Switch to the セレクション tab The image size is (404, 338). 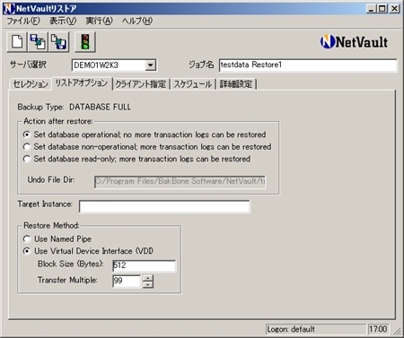[x=31, y=84]
